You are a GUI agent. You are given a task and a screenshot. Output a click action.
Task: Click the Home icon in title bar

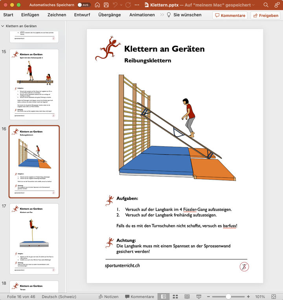[x=97, y=5]
